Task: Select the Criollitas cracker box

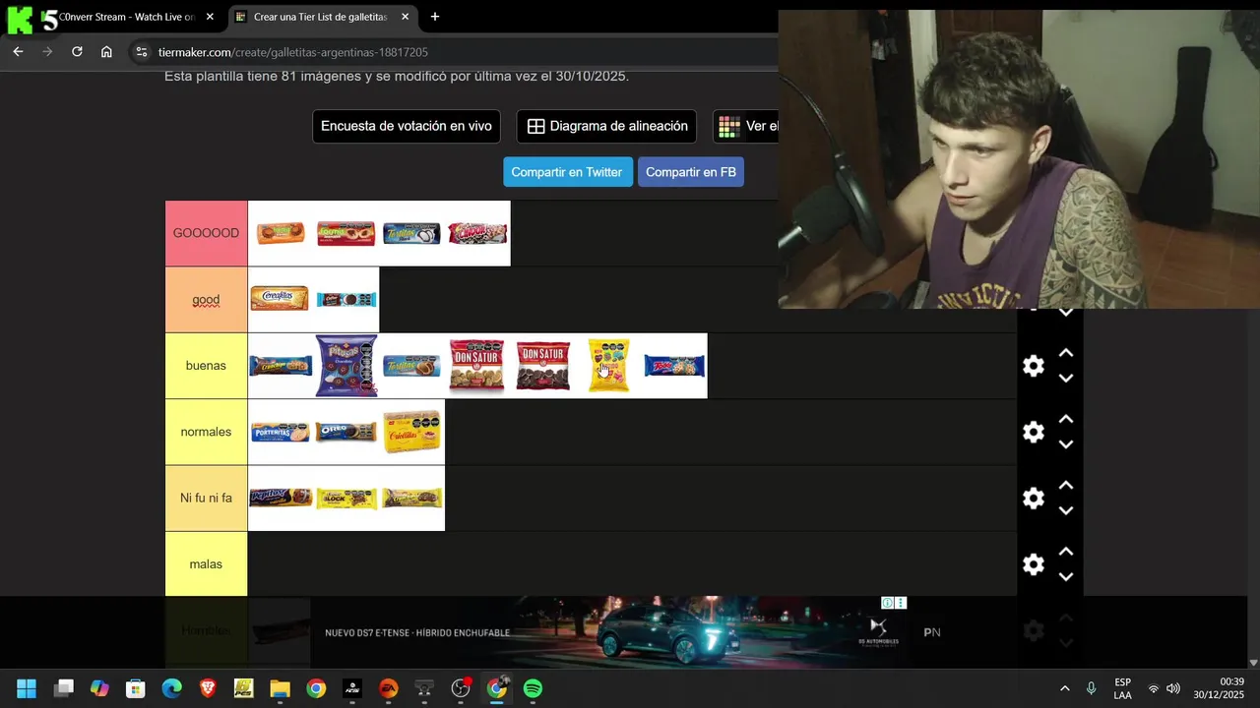Action: (x=411, y=432)
